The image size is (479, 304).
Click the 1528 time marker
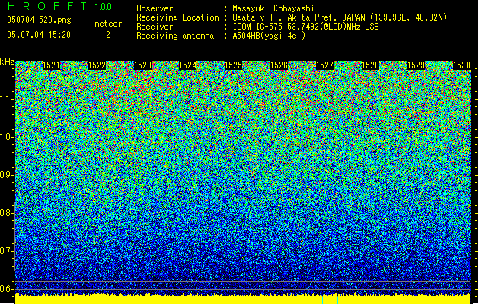[x=371, y=65]
